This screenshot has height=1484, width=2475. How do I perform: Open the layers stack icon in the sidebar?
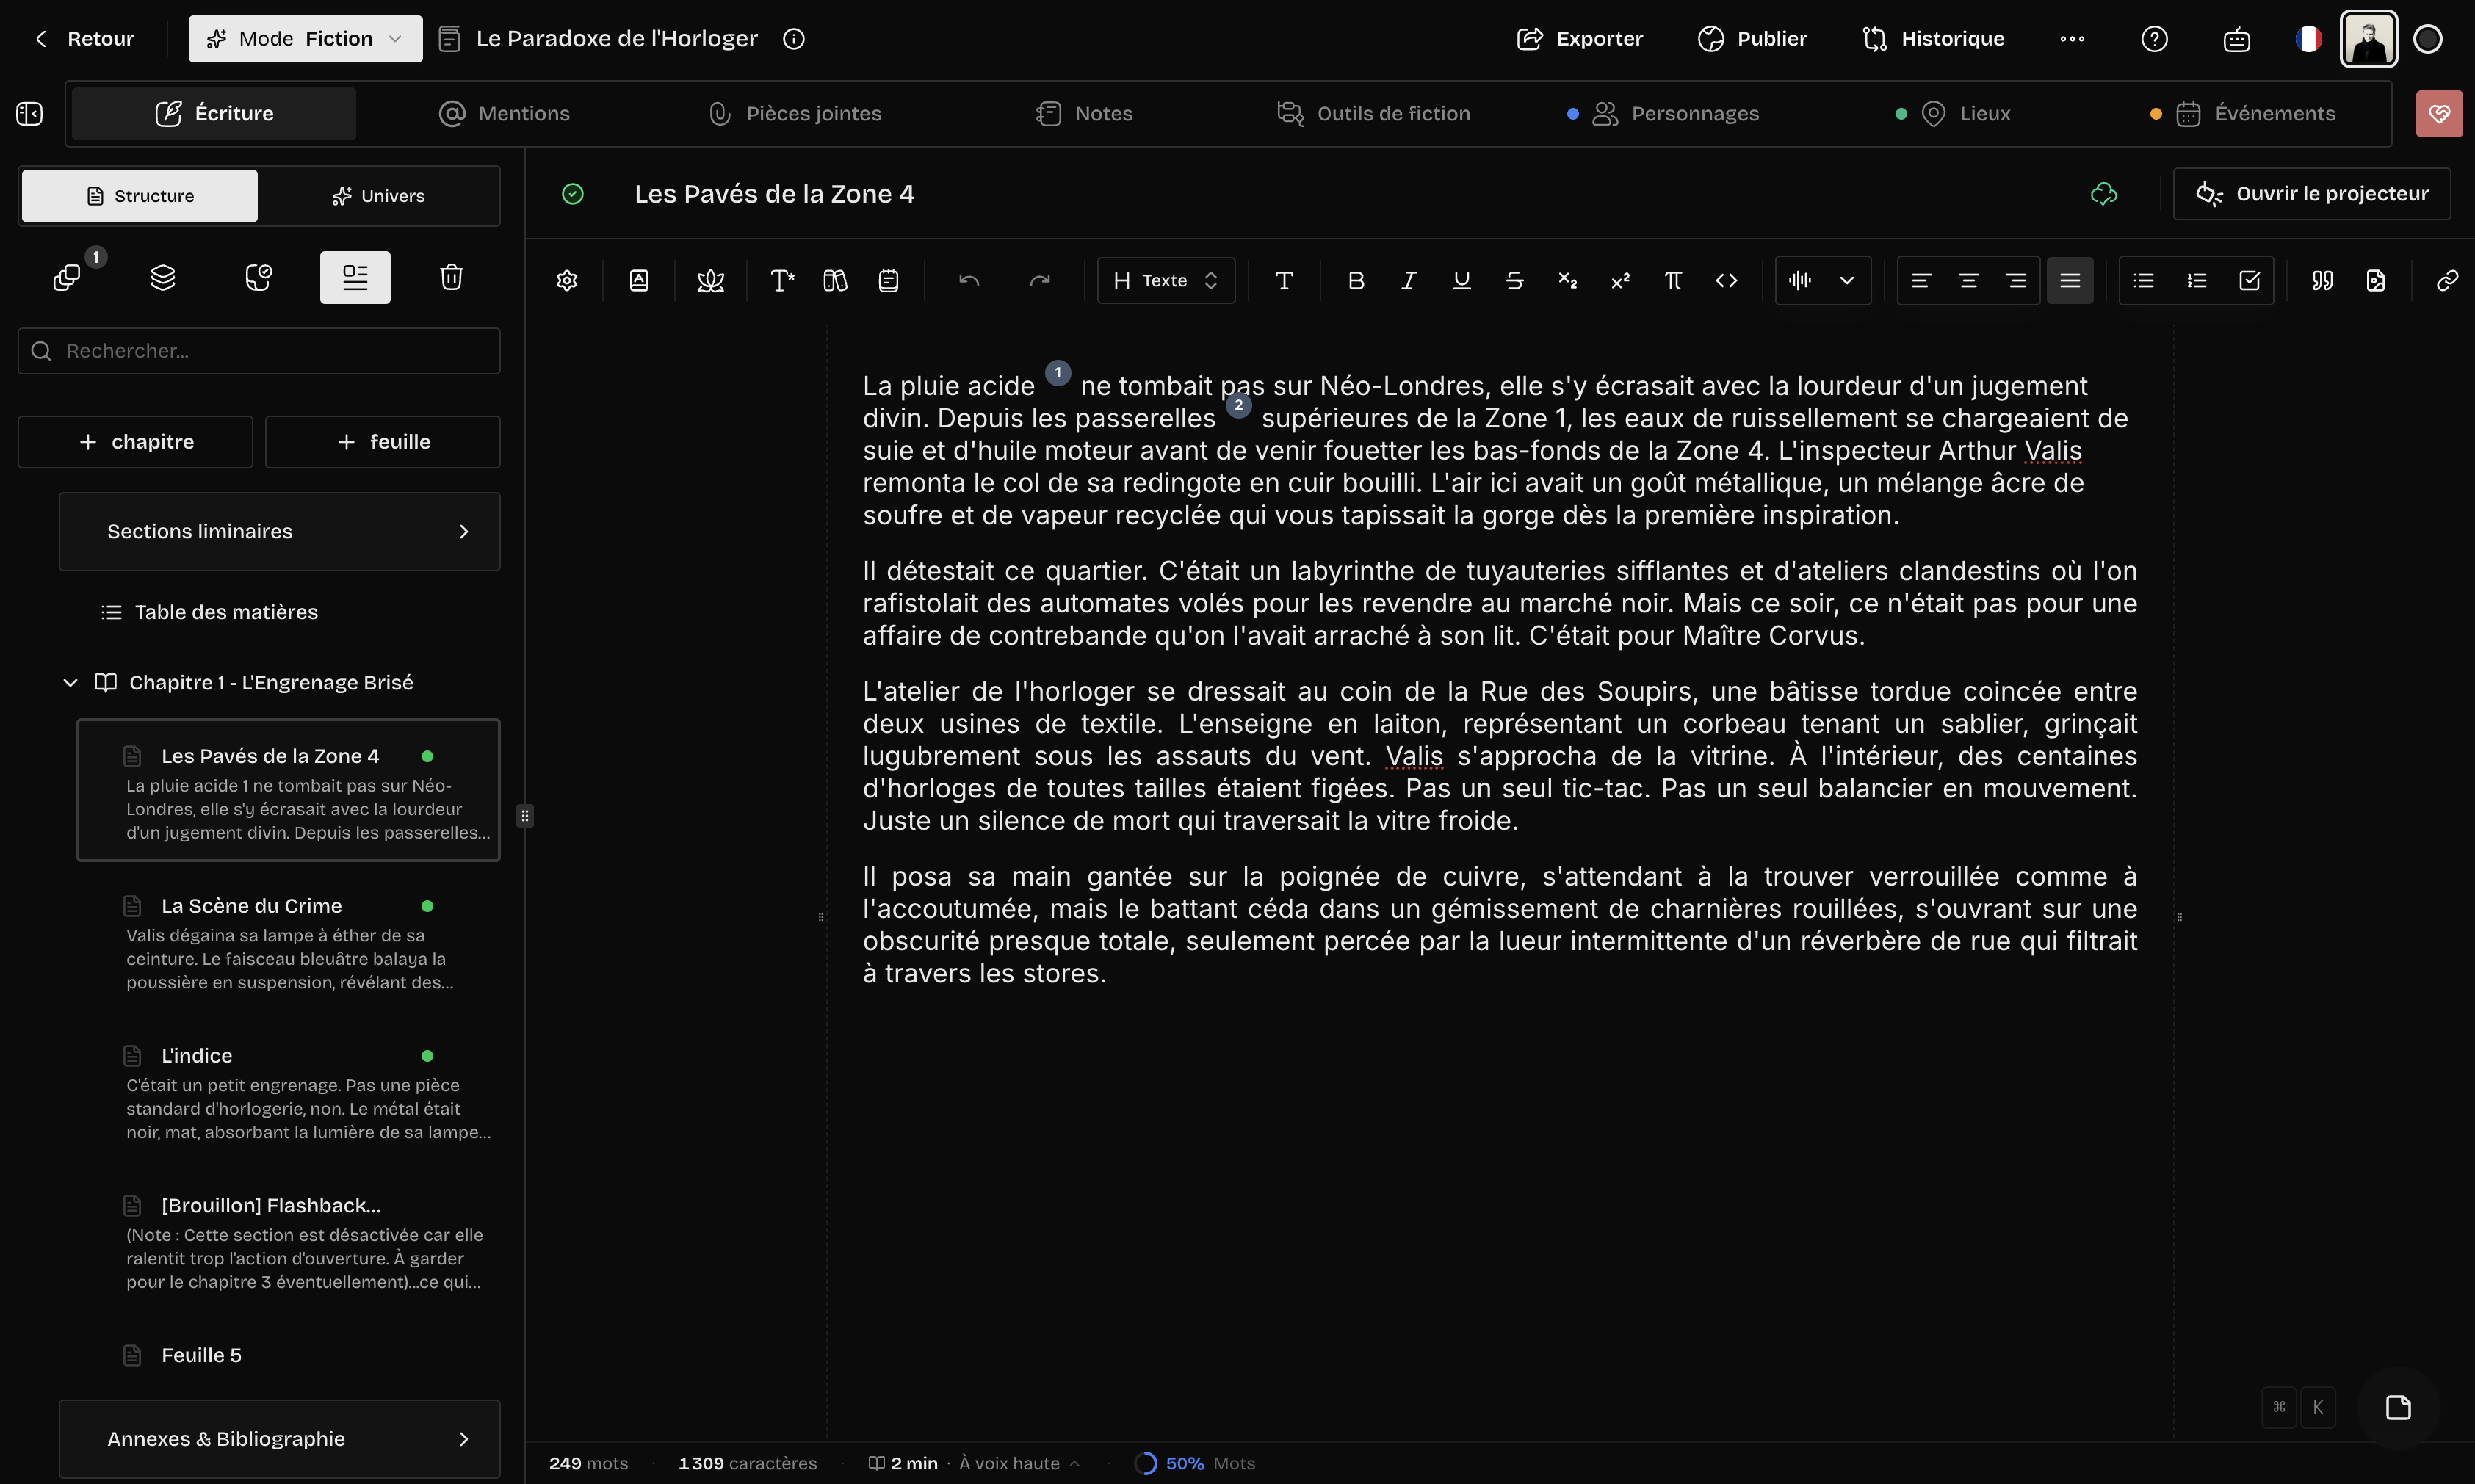(x=163, y=277)
